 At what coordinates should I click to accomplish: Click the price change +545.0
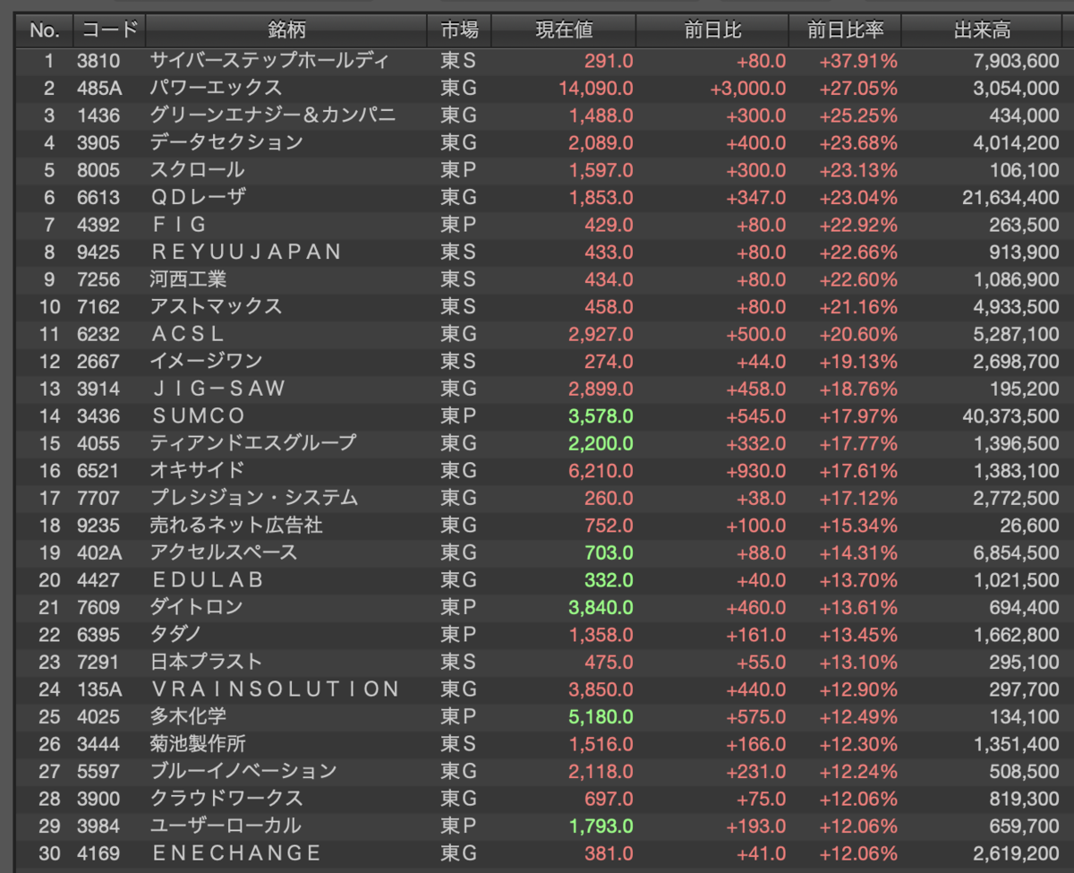(x=755, y=415)
